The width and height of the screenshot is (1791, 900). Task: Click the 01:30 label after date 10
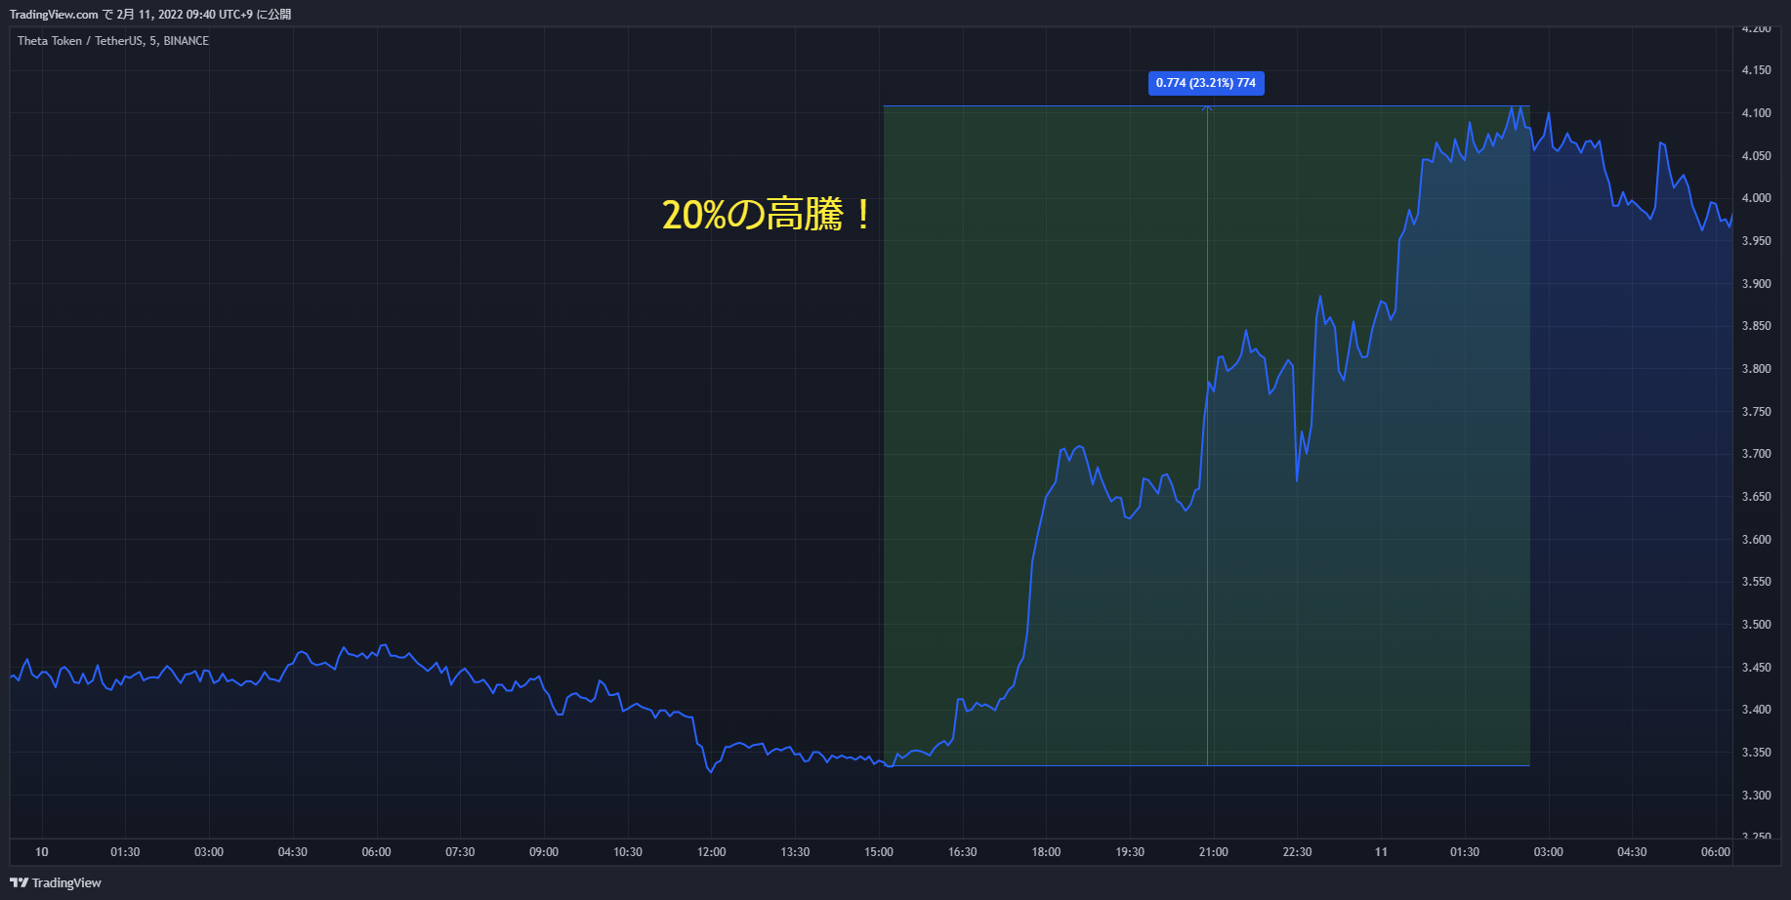point(125,852)
